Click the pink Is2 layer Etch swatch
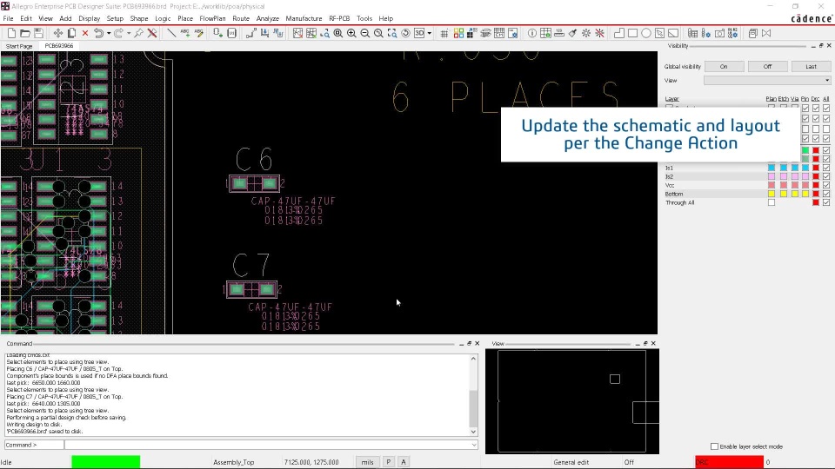This screenshot has width=835, height=469. pos(784,176)
